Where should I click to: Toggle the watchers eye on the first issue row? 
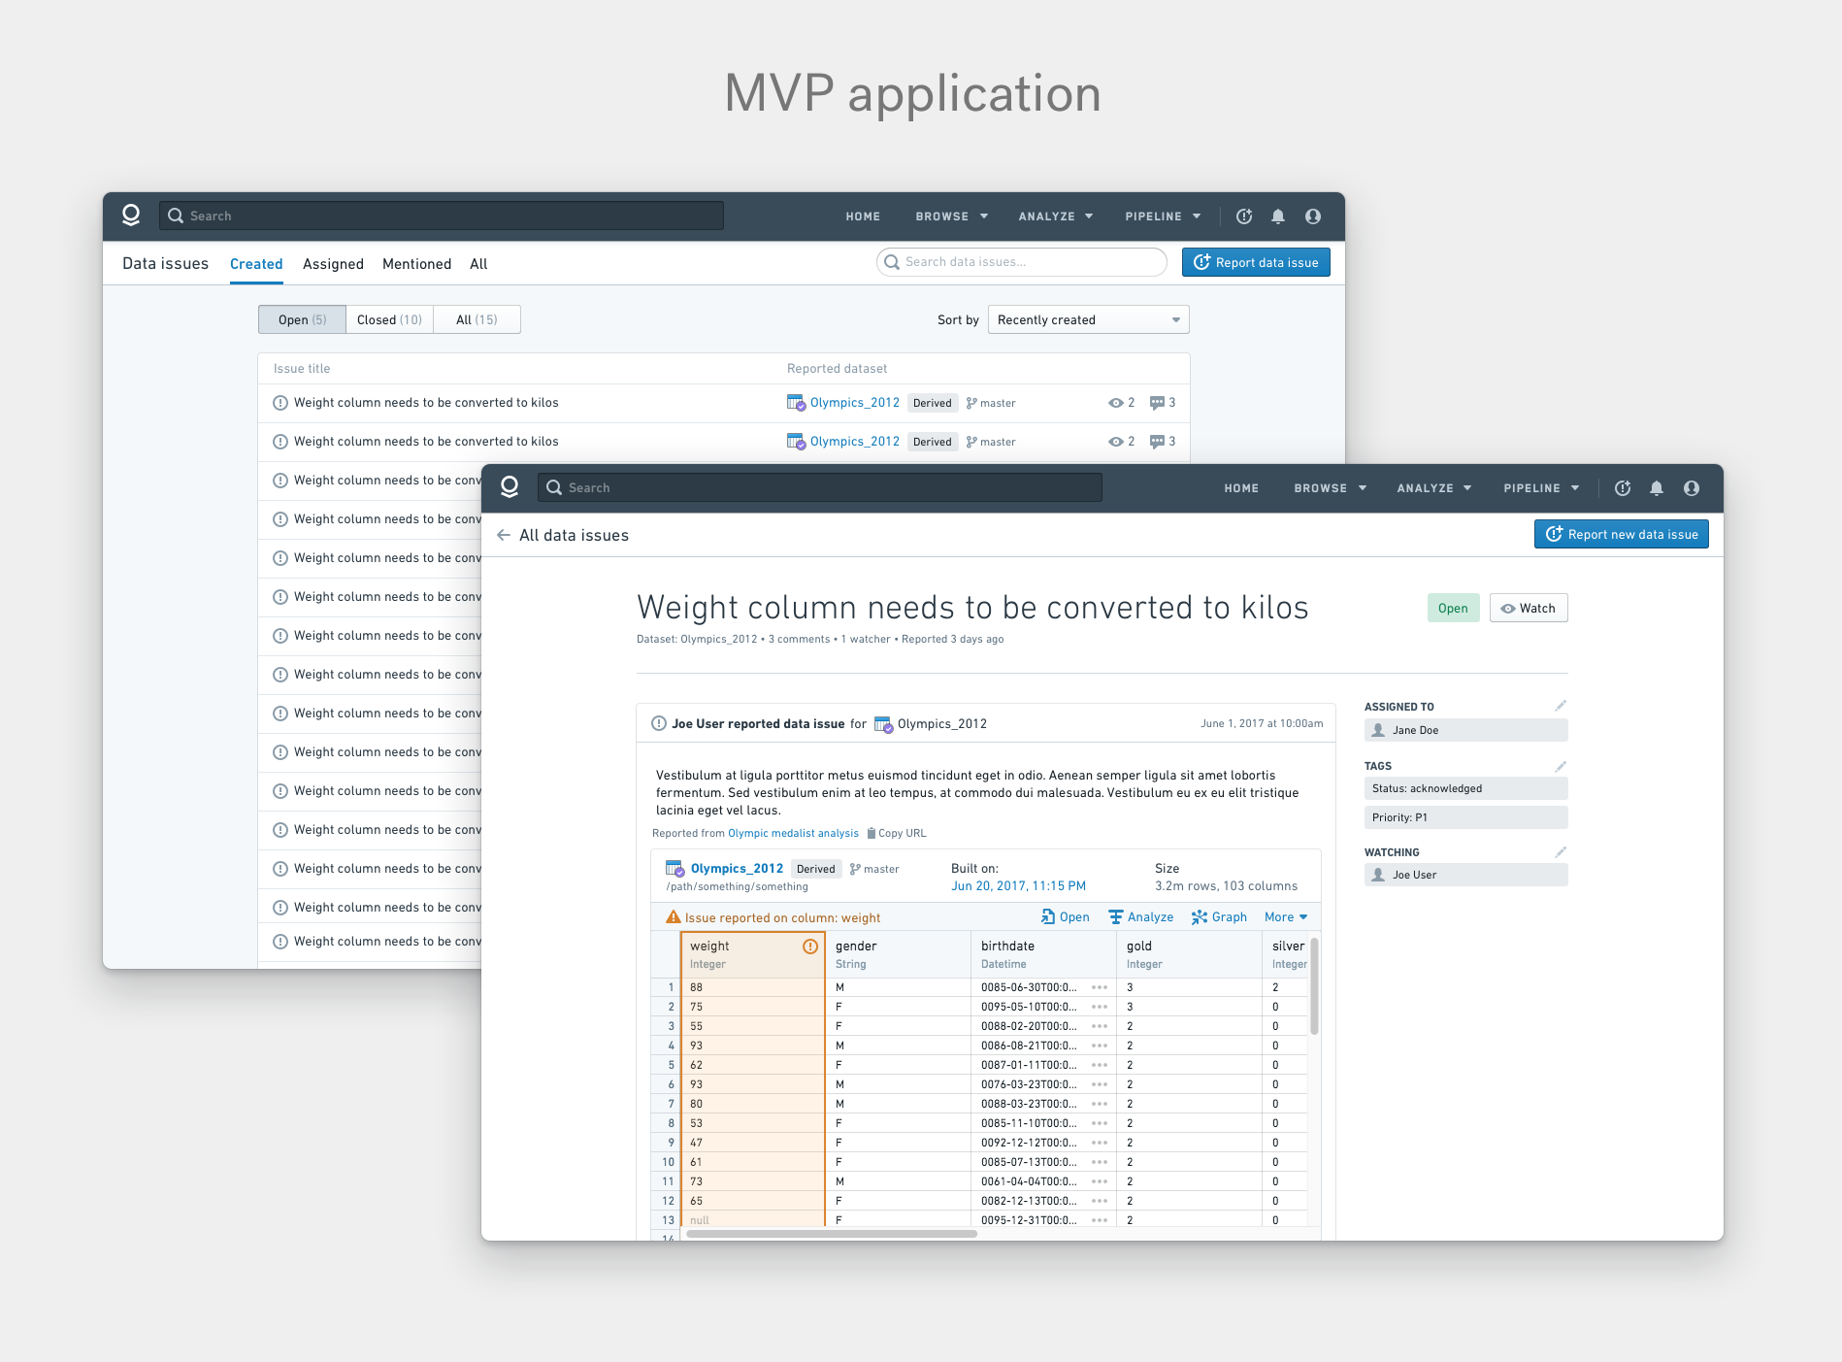(x=1116, y=403)
